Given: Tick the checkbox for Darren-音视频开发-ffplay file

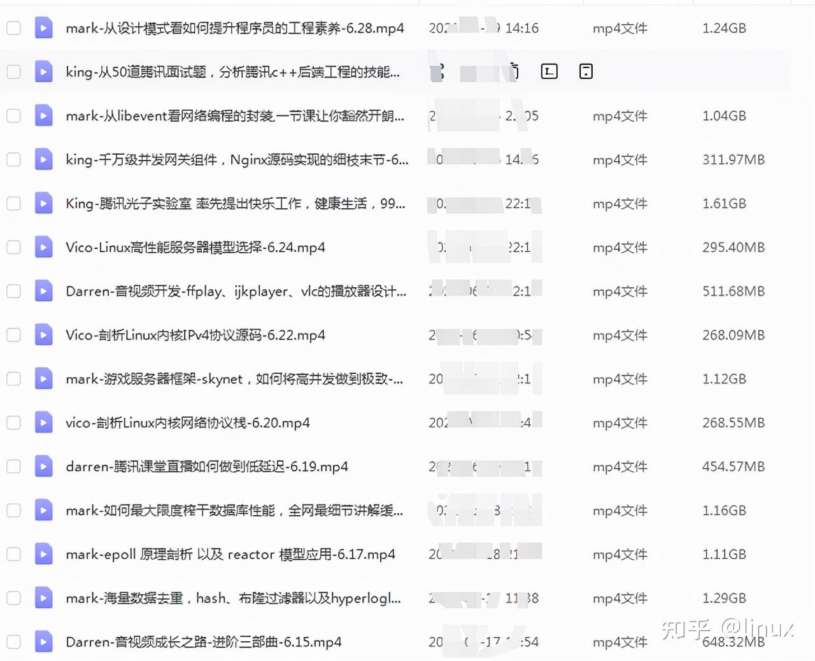Looking at the screenshot, I should [13, 291].
